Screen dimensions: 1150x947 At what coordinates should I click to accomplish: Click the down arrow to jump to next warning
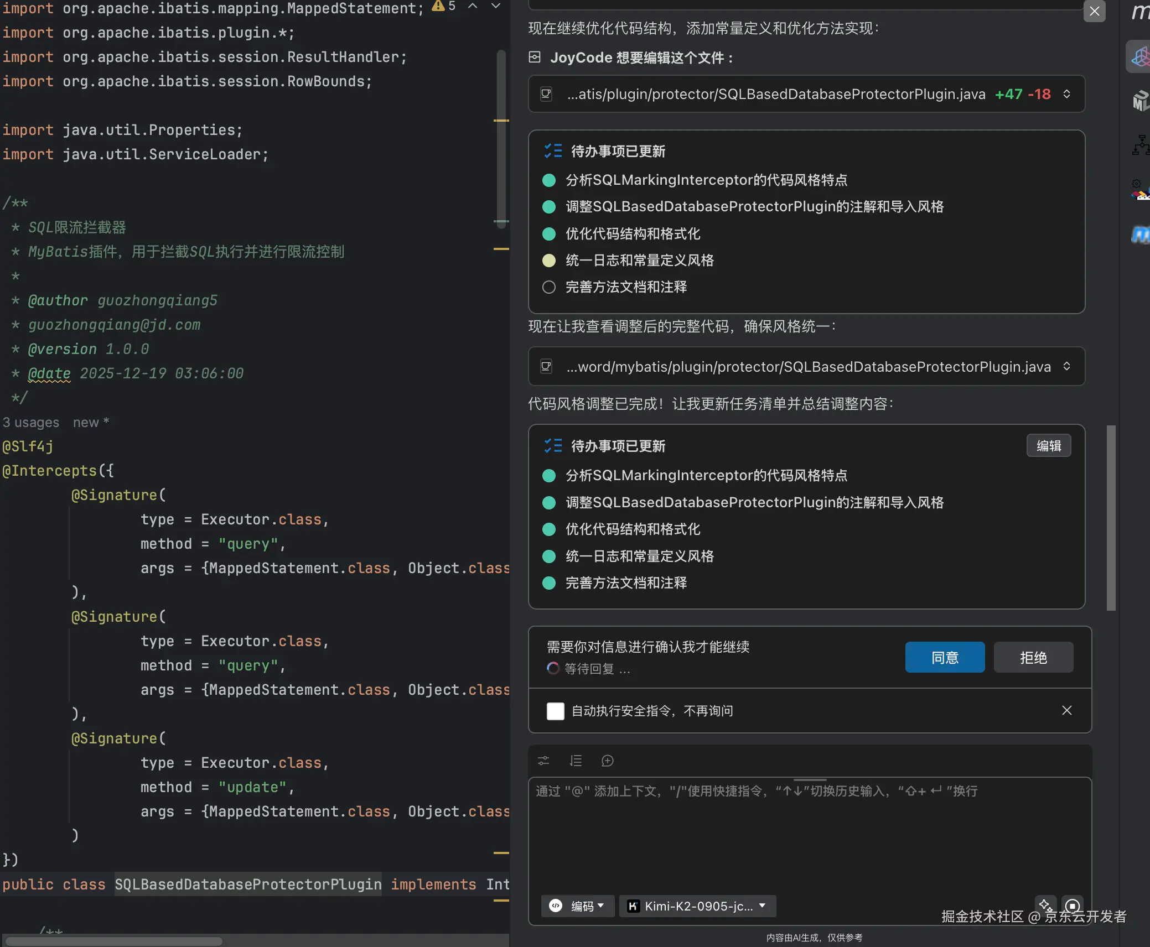point(495,7)
